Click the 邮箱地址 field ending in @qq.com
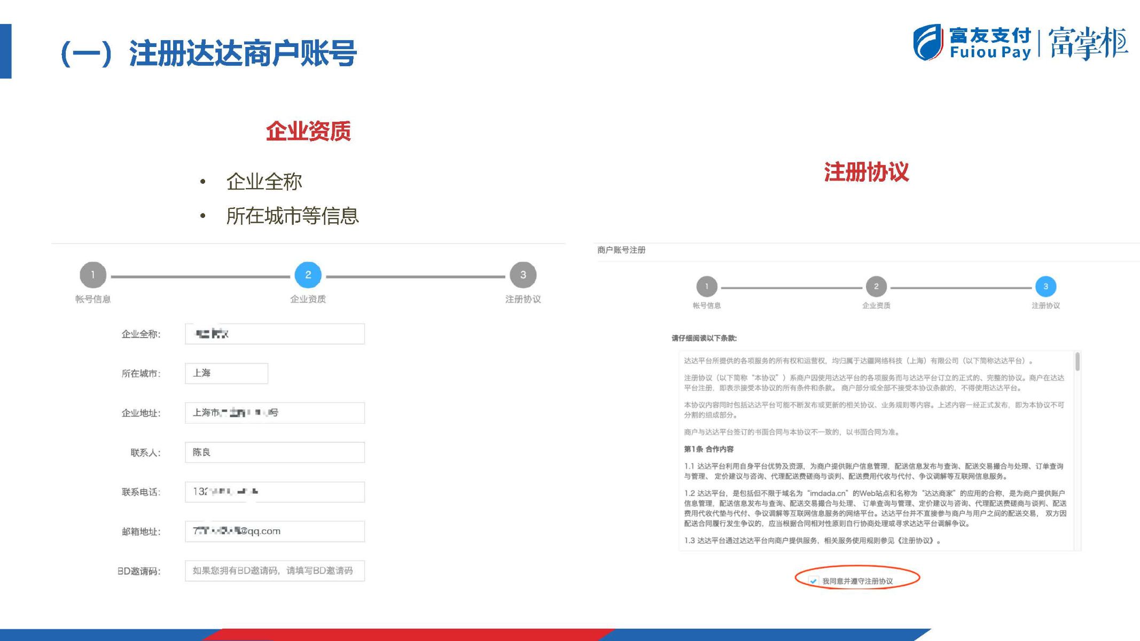 point(275,531)
